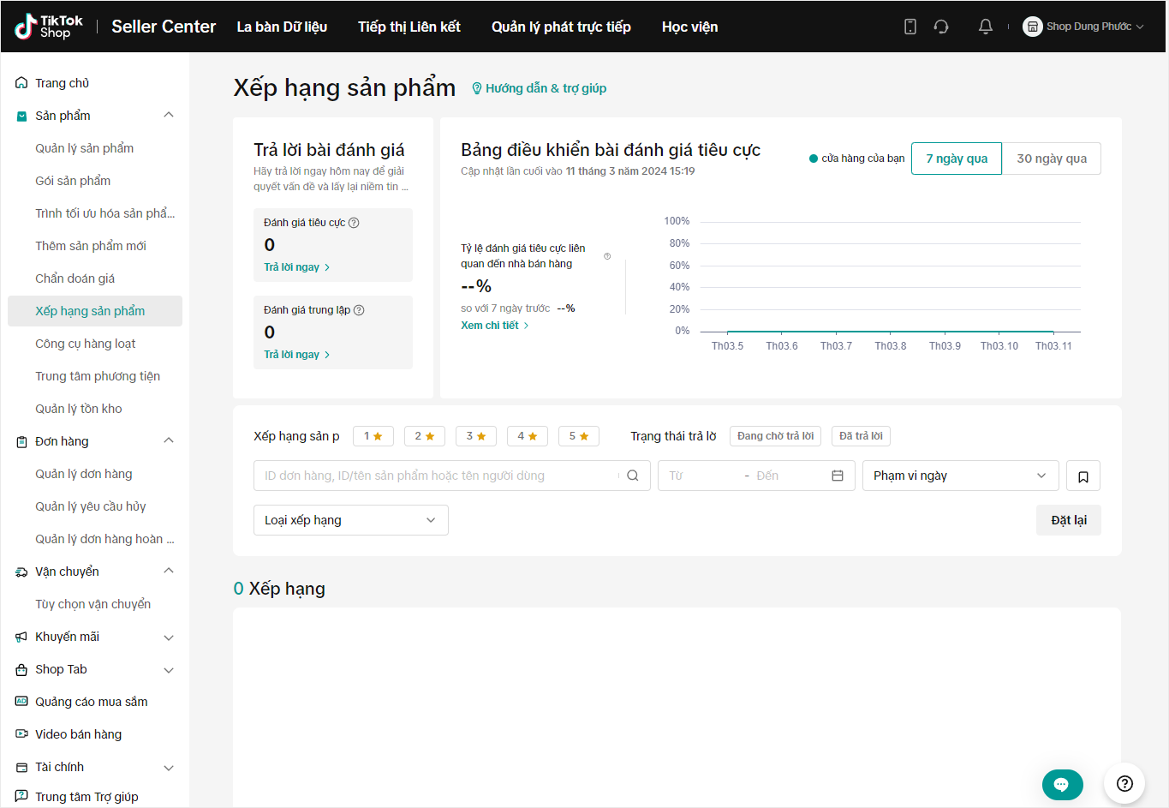The width and height of the screenshot is (1169, 808).
Task: Toggle the 5 star rating filter
Action: point(578,436)
